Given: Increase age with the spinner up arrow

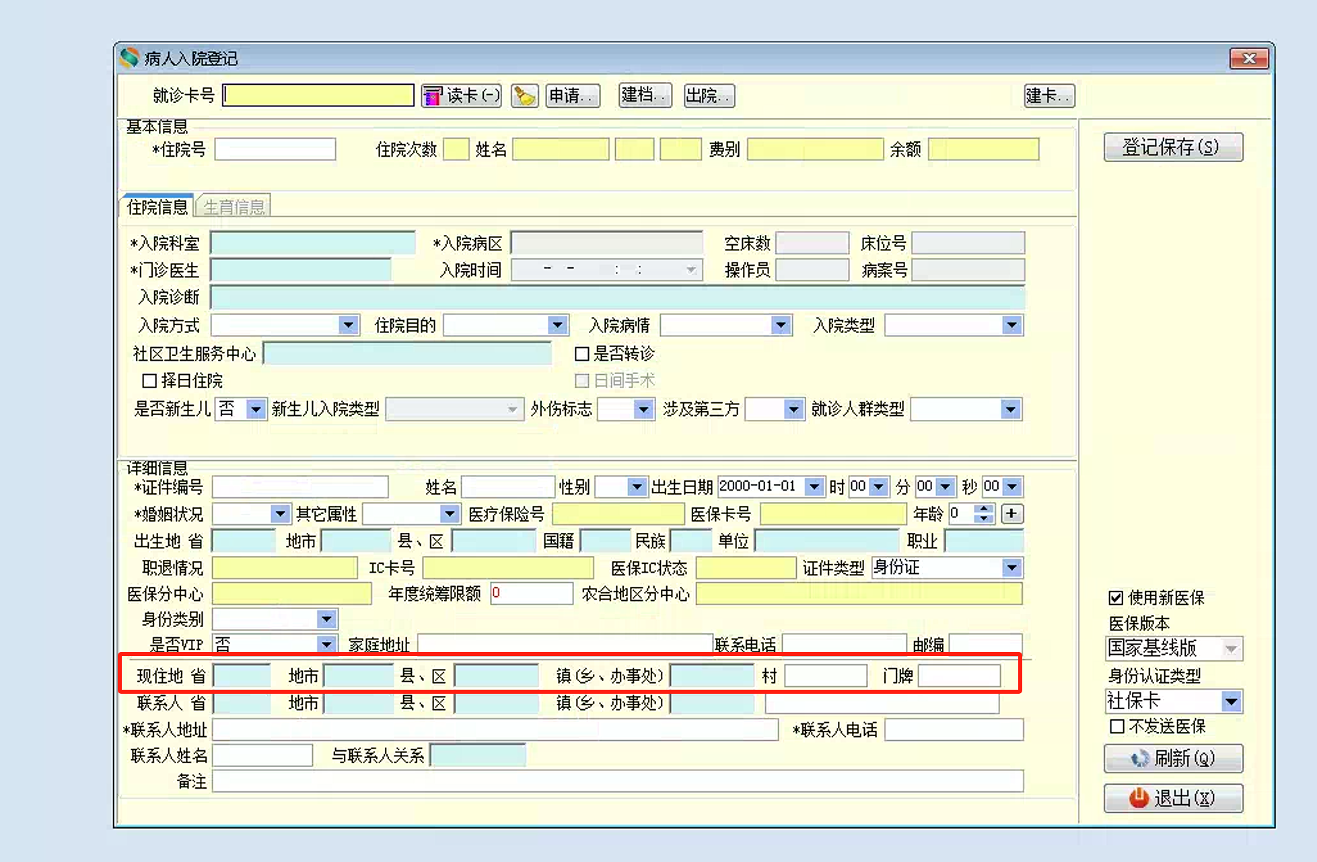Looking at the screenshot, I should click(985, 509).
